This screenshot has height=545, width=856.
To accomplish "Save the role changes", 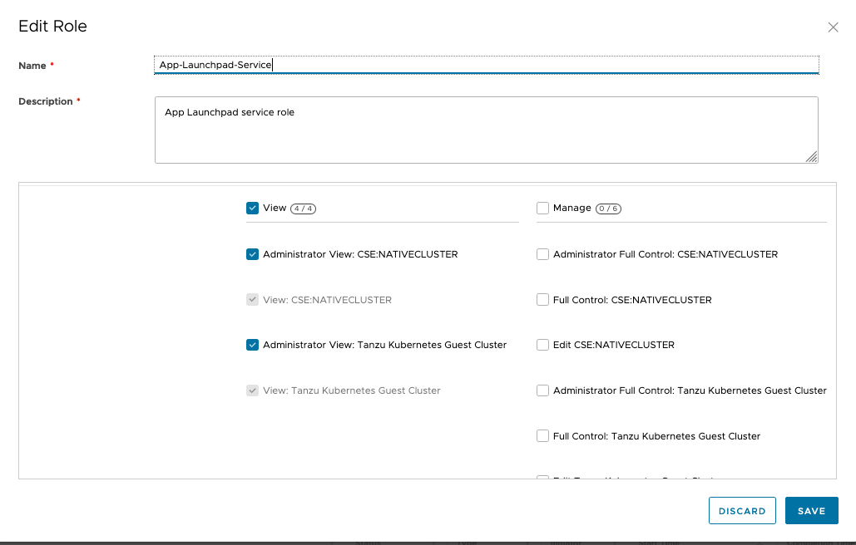I will [x=811, y=511].
